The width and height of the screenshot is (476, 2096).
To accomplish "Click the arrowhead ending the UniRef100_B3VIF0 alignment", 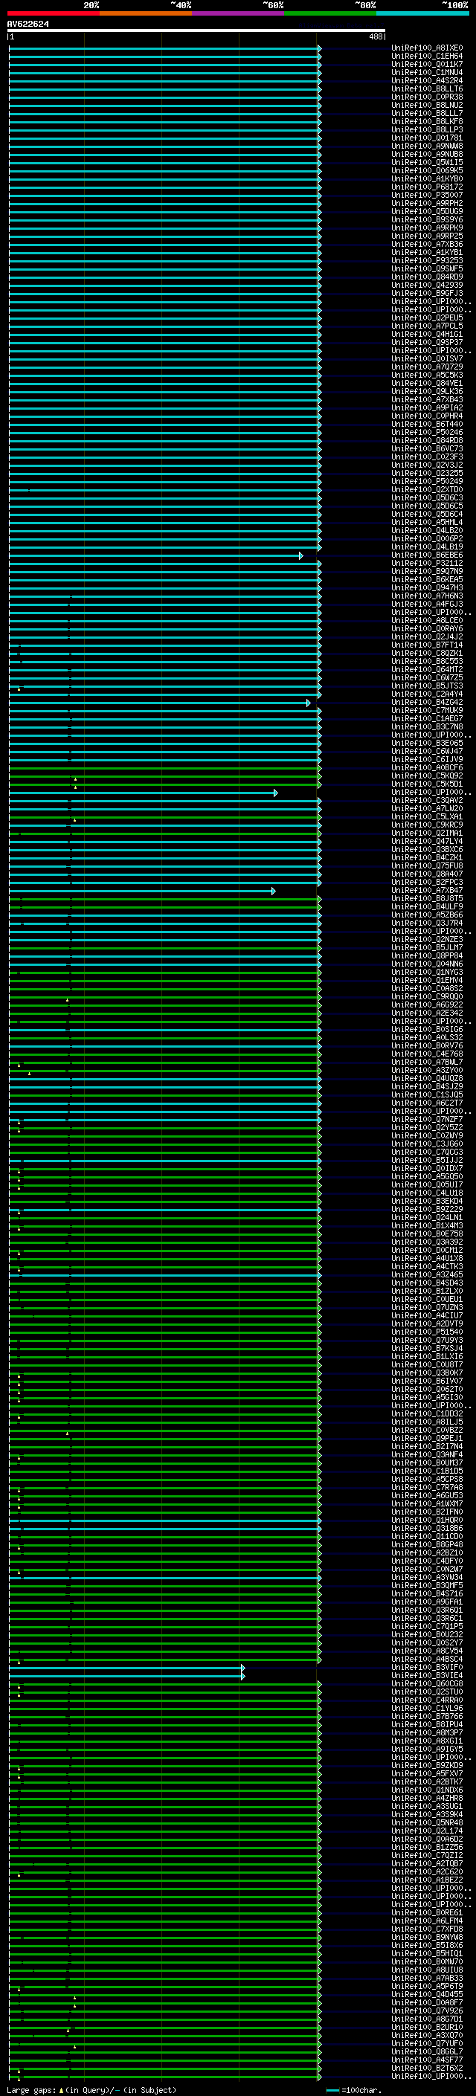I will (x=242, y=1668).
